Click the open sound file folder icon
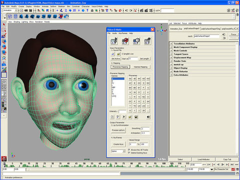Screen dimensions: 240x180 [x=118, y=54]
